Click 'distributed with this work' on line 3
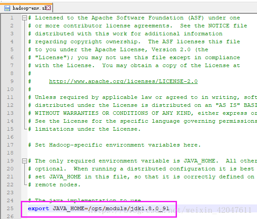This screenshot has height=219, width=257. (x=81, y=34)
